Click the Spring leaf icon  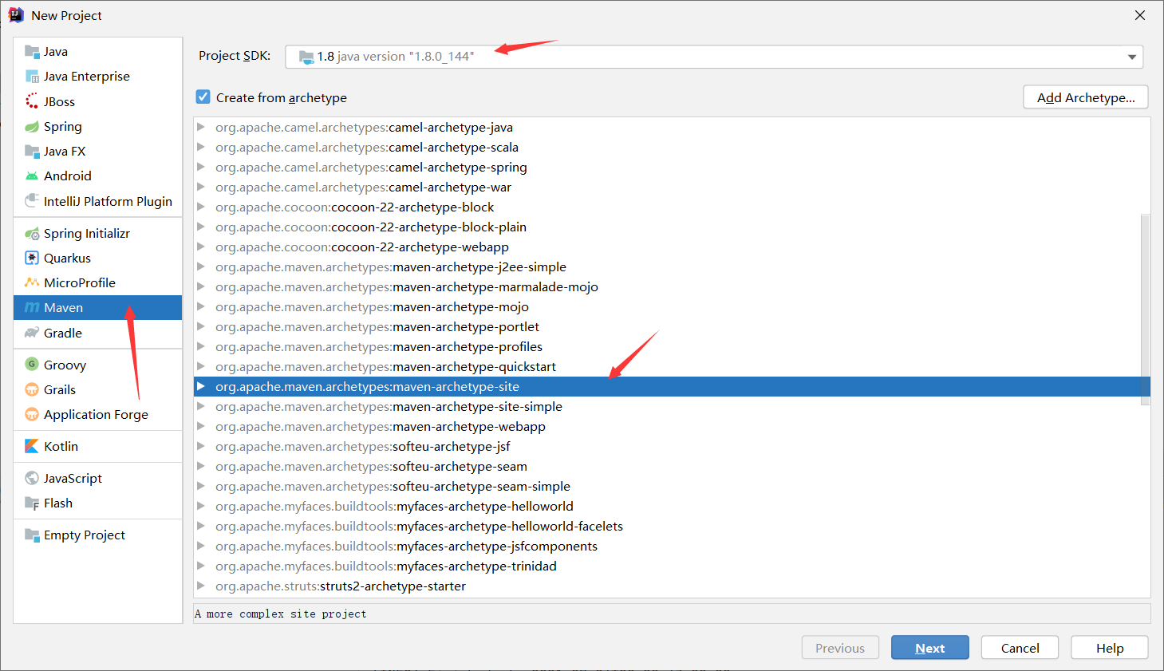click(32, 127)
